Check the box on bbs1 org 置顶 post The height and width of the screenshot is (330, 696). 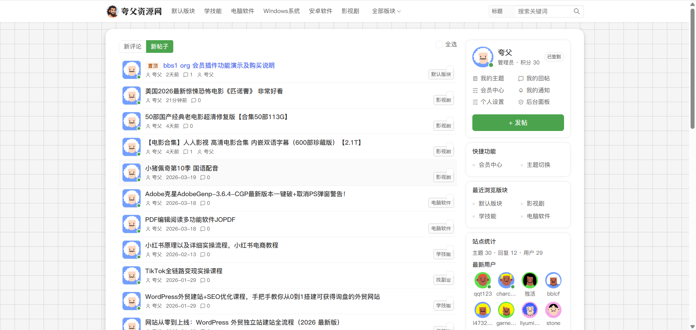coord(450,69)
